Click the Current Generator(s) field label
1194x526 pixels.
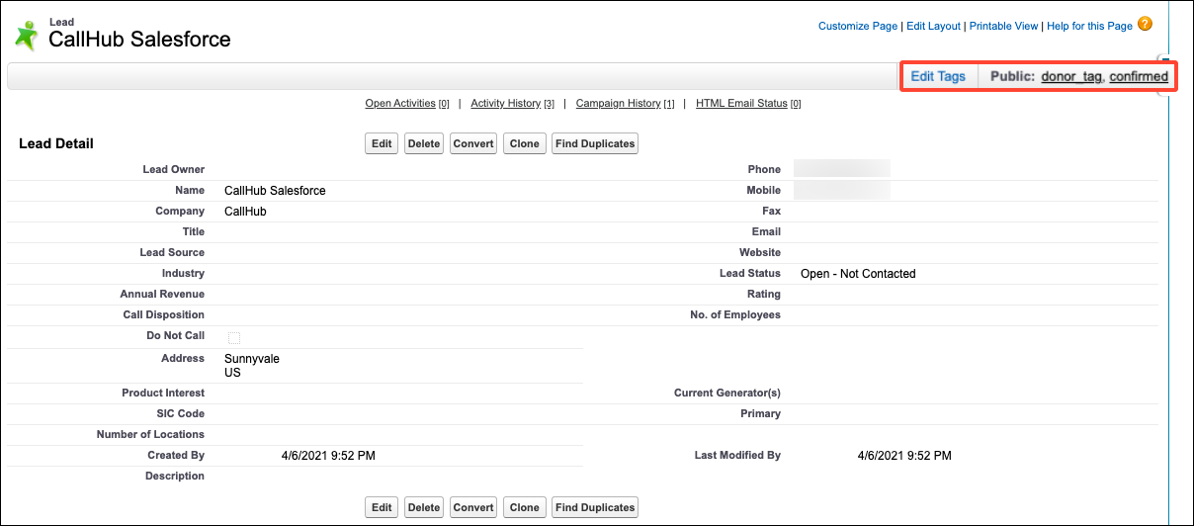coord(727,394)
